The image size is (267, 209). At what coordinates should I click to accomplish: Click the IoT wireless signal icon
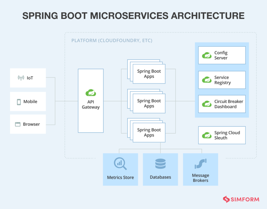click(21, 77)
